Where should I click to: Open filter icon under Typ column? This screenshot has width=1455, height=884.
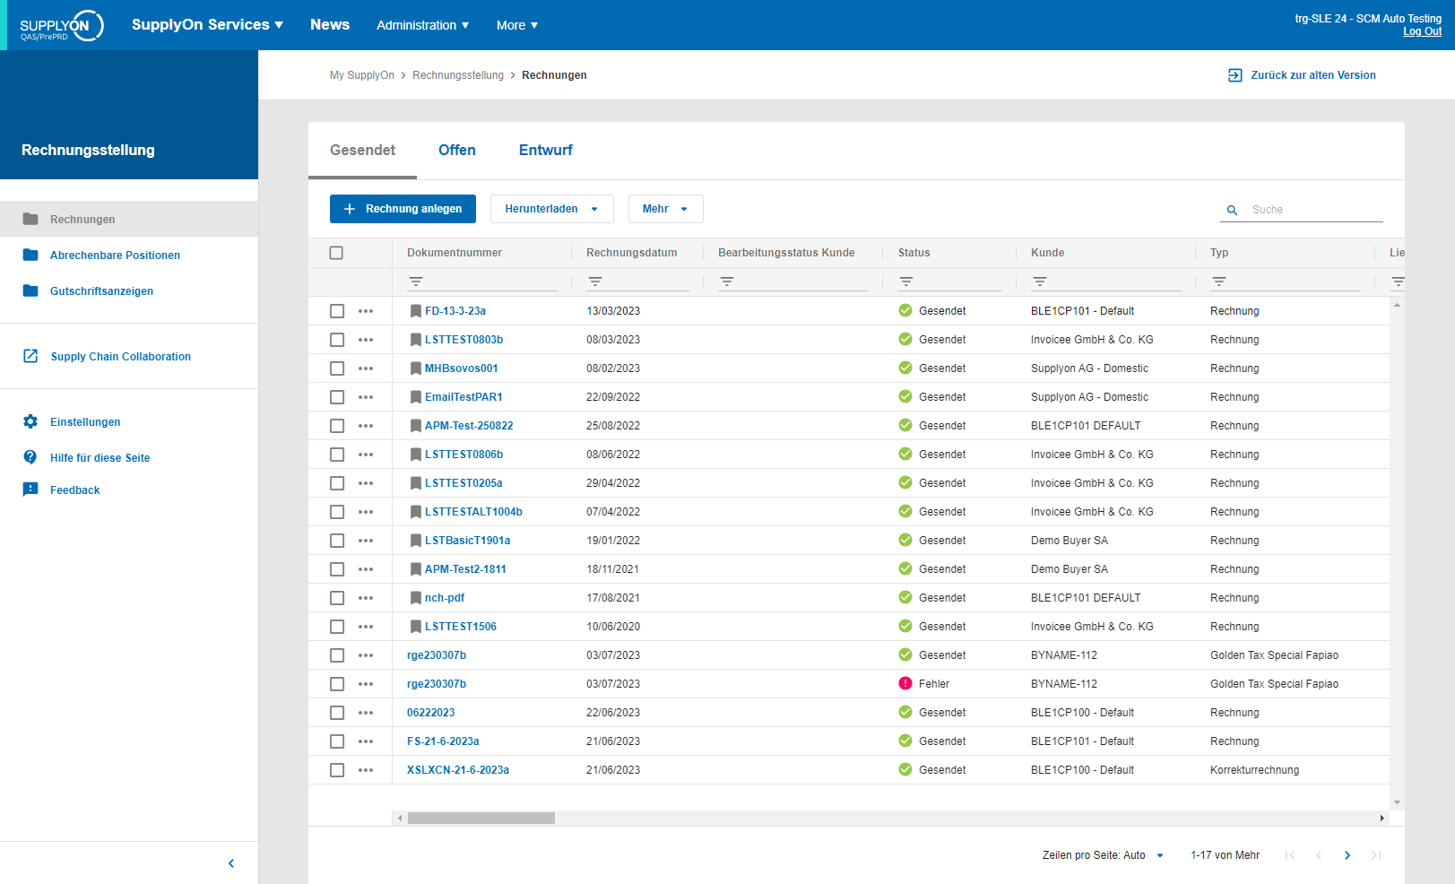1218,282
